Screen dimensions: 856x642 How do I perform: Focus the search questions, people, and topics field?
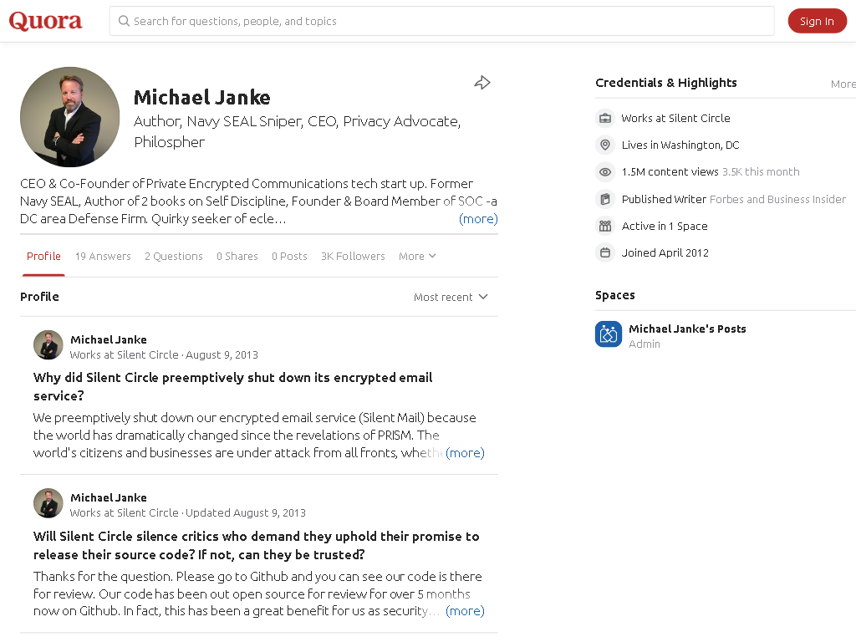coord(441,21)
